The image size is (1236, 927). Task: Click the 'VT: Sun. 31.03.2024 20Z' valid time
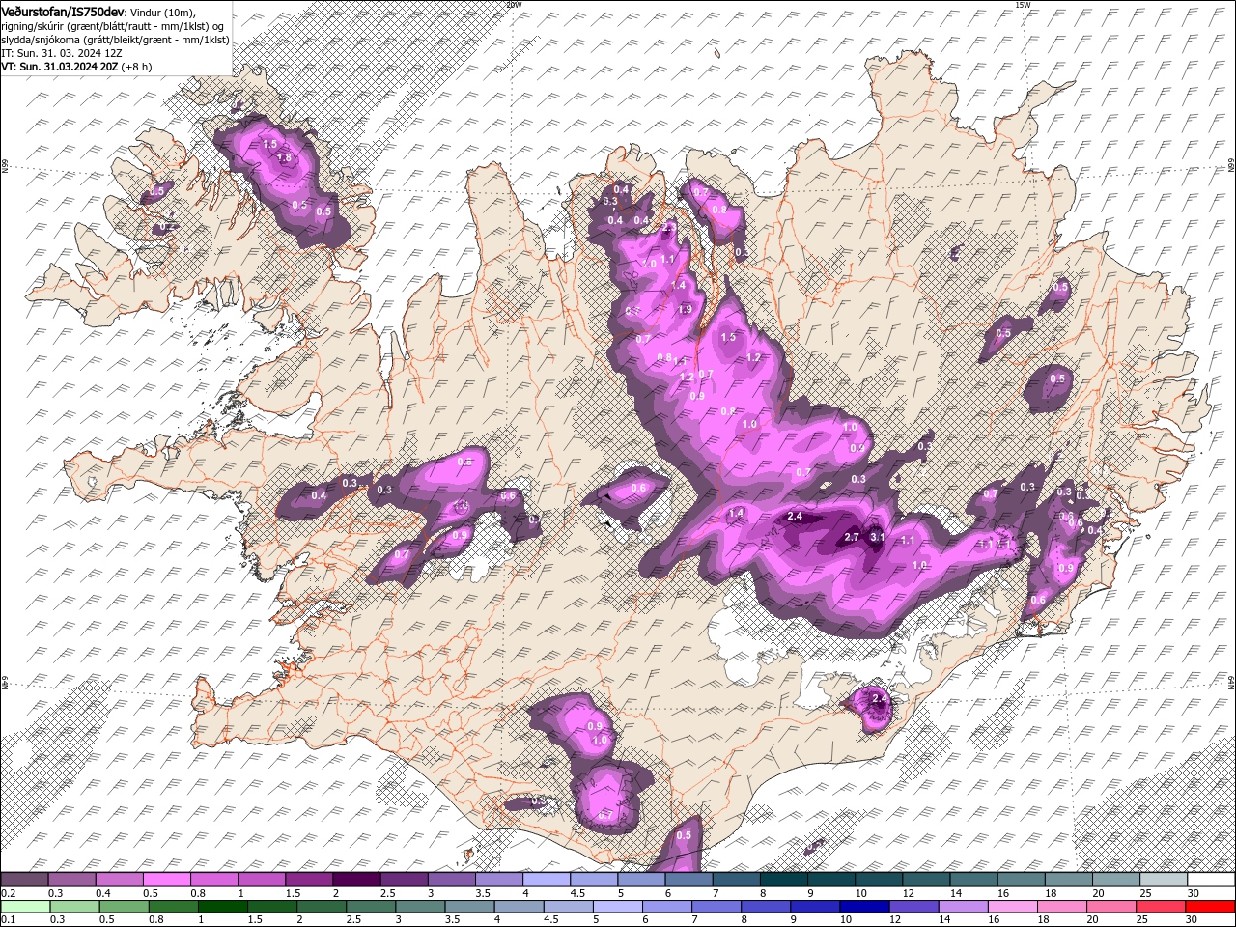pyautogui.click(x=60, y=67)
